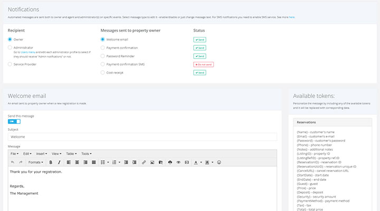
Task: Choose the Cost receipt message
Action: pos(102,72)
